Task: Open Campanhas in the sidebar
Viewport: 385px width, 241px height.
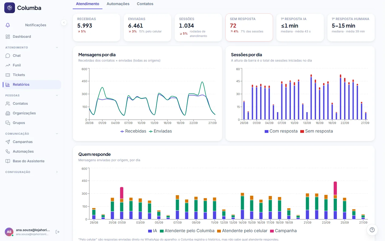Action: (x=32, y=142)
